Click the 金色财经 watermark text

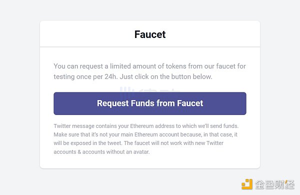point(274,184)
